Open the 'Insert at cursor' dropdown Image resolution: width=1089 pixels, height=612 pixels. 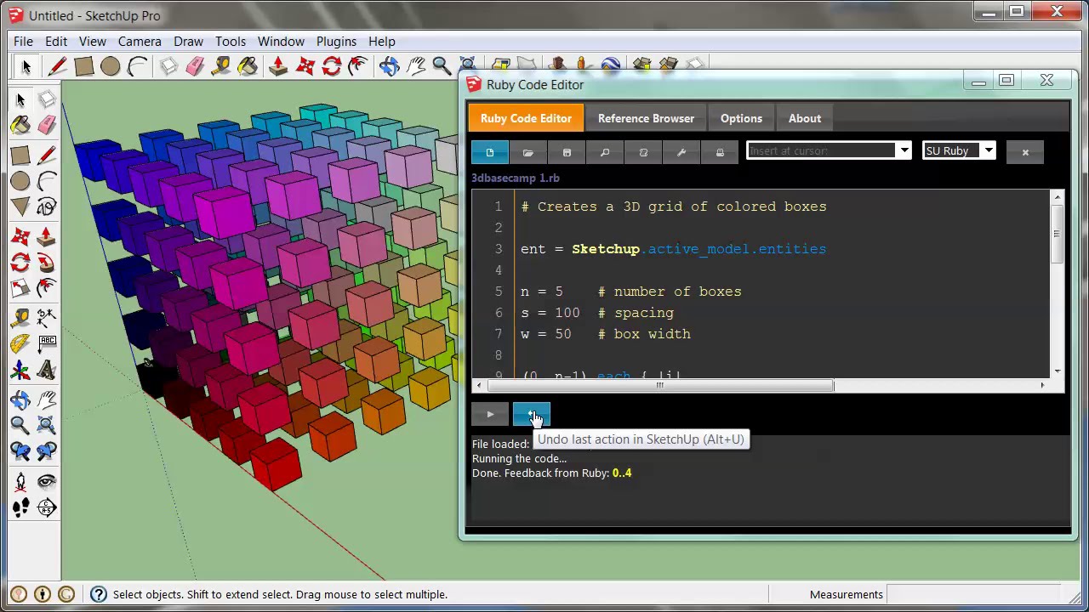coord(904,151)
